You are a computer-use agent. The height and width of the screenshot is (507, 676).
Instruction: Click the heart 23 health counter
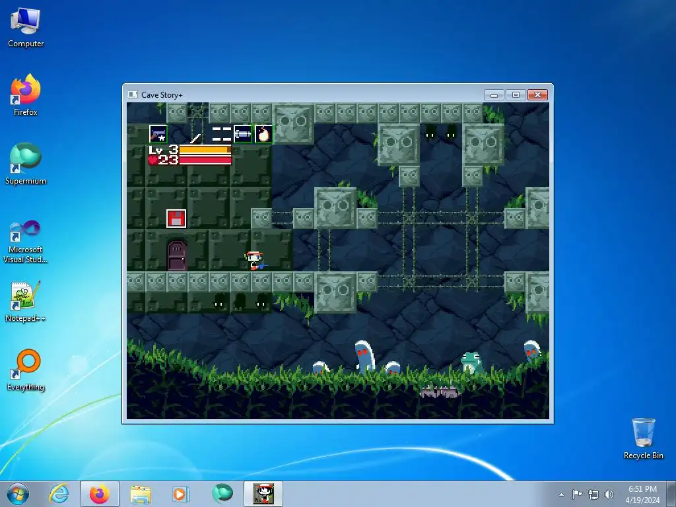click(164, 160)
